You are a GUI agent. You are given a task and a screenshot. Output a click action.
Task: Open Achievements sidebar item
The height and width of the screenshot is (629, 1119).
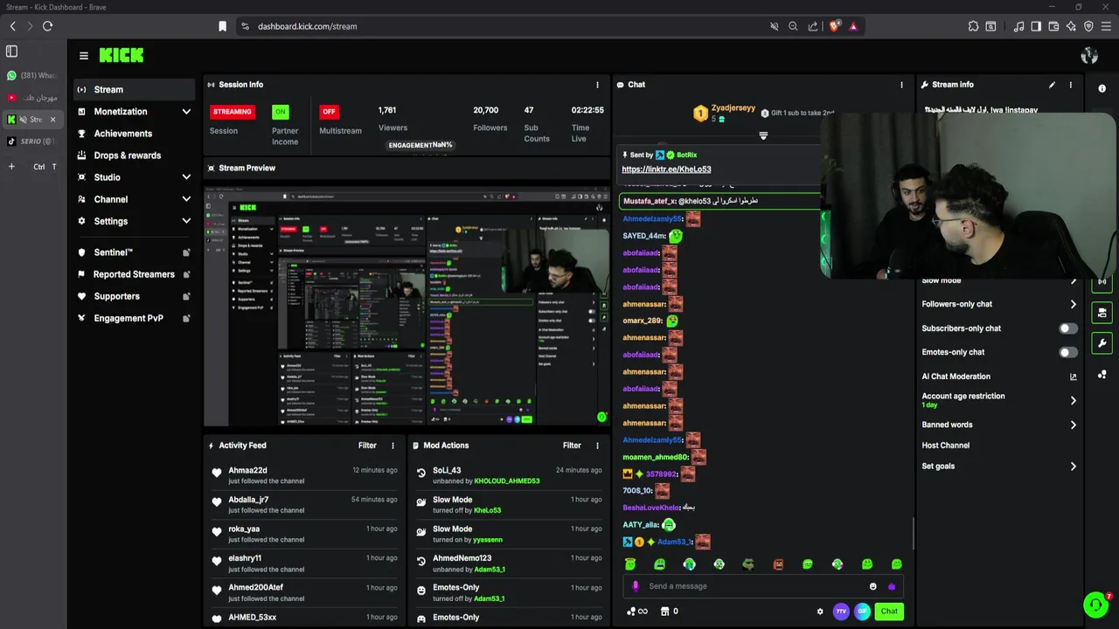click(x=134, y=134)
